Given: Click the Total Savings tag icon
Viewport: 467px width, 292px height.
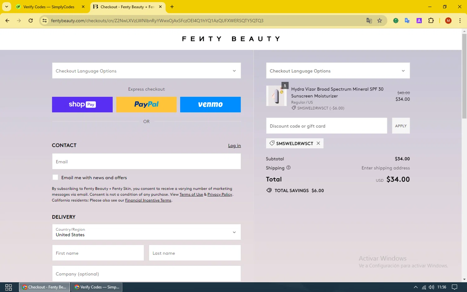Looking at the screenshot, I should point(269,190).
